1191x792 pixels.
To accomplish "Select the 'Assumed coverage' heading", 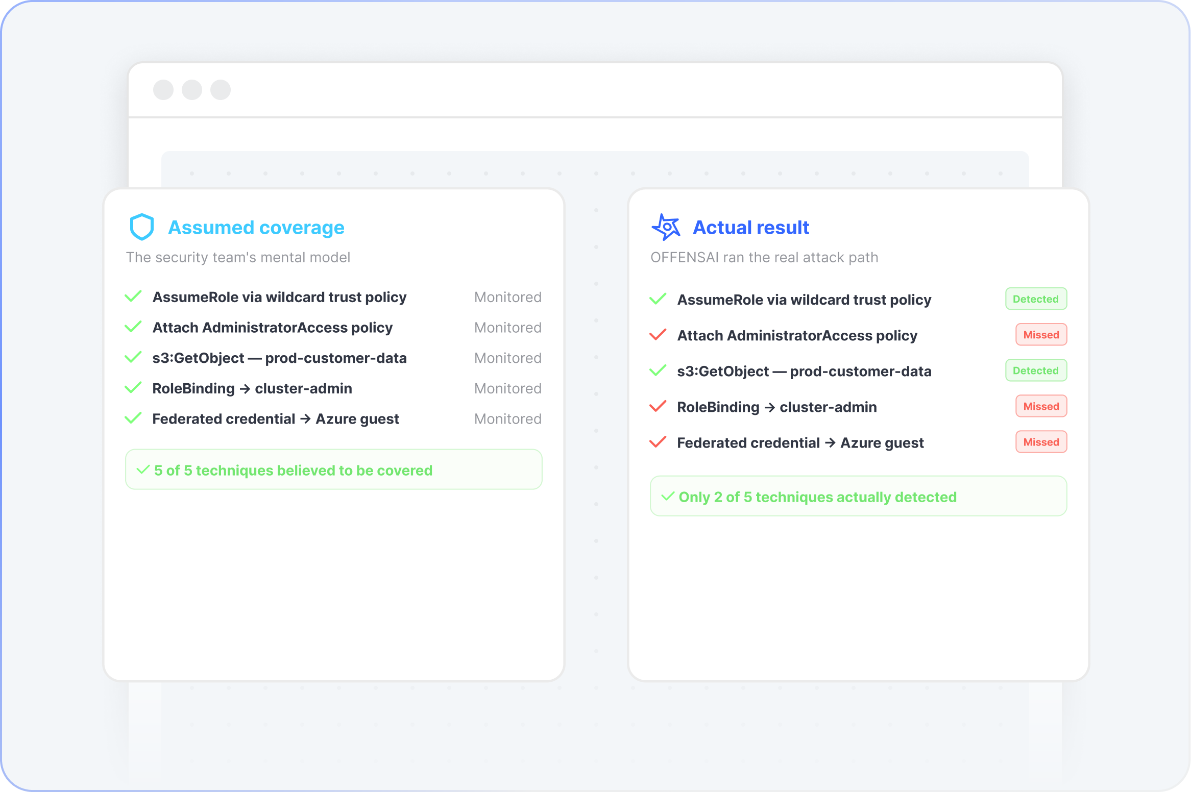I will 256,228.
